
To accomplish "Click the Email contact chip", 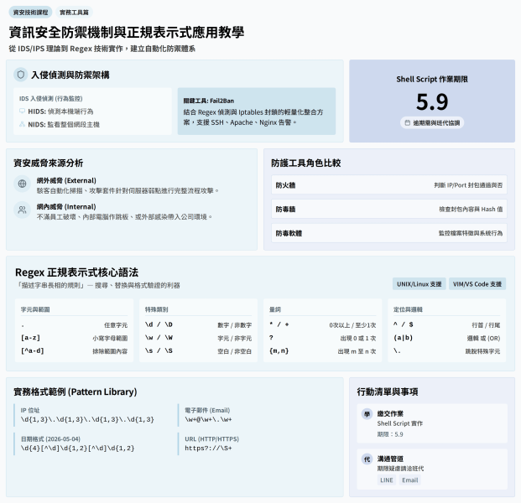I will (x=409, y=480).
